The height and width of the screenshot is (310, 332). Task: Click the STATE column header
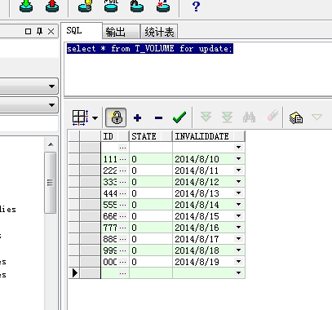coord(151,136)
